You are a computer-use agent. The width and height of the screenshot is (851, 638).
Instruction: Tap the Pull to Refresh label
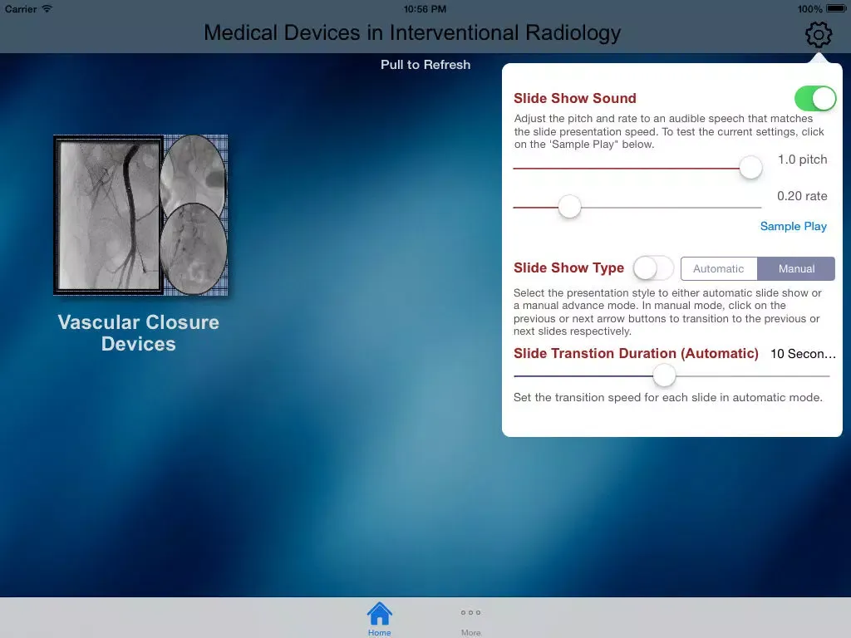pyautogui.click(x=425, y=65)
